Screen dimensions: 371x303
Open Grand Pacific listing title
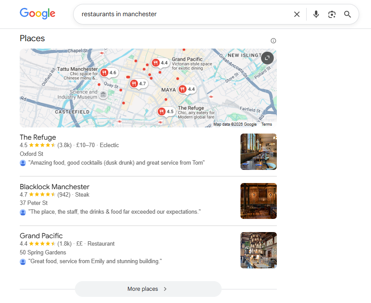tap(41, 236)
